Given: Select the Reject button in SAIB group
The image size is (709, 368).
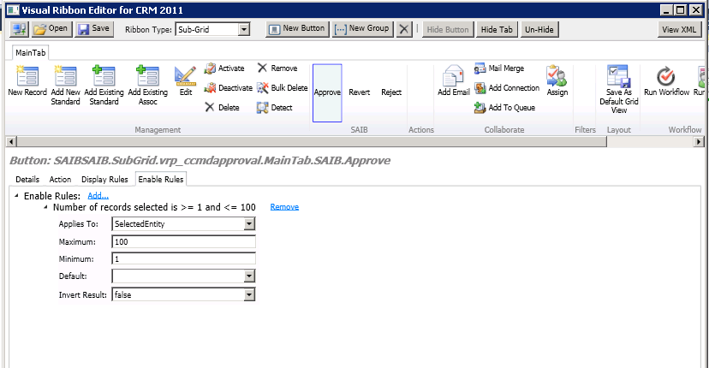Looking at the screenshot, I should pos(391,92).
